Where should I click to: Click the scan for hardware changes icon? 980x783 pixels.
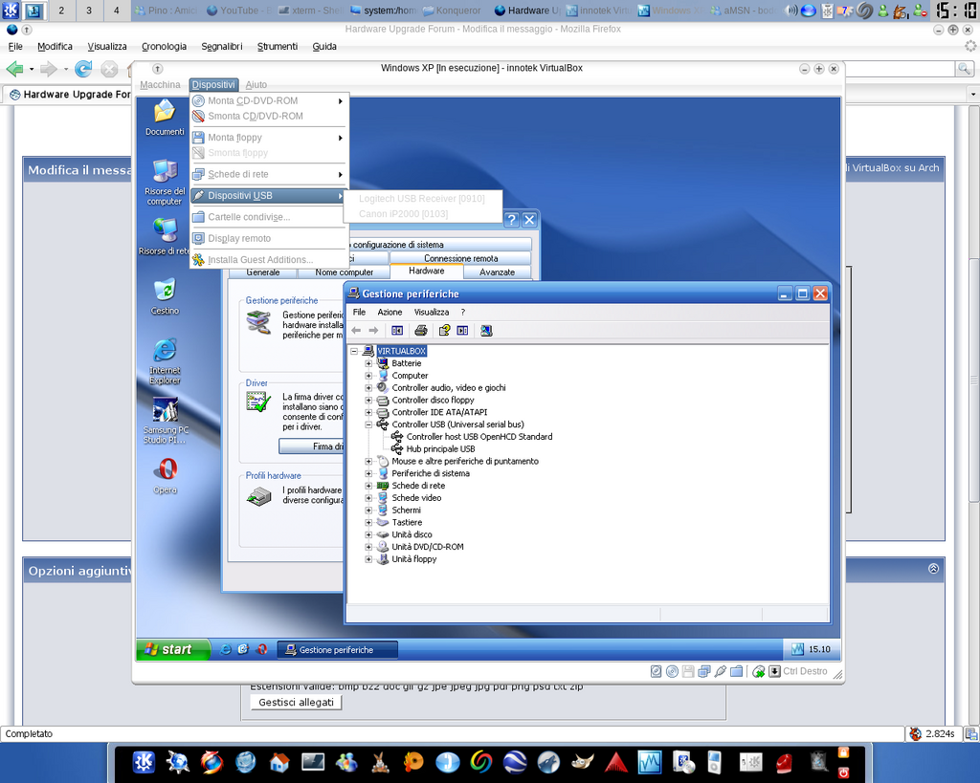coord(486,330)
